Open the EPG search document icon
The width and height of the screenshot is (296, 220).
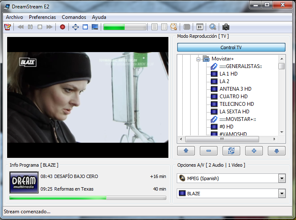coord(174,27)
